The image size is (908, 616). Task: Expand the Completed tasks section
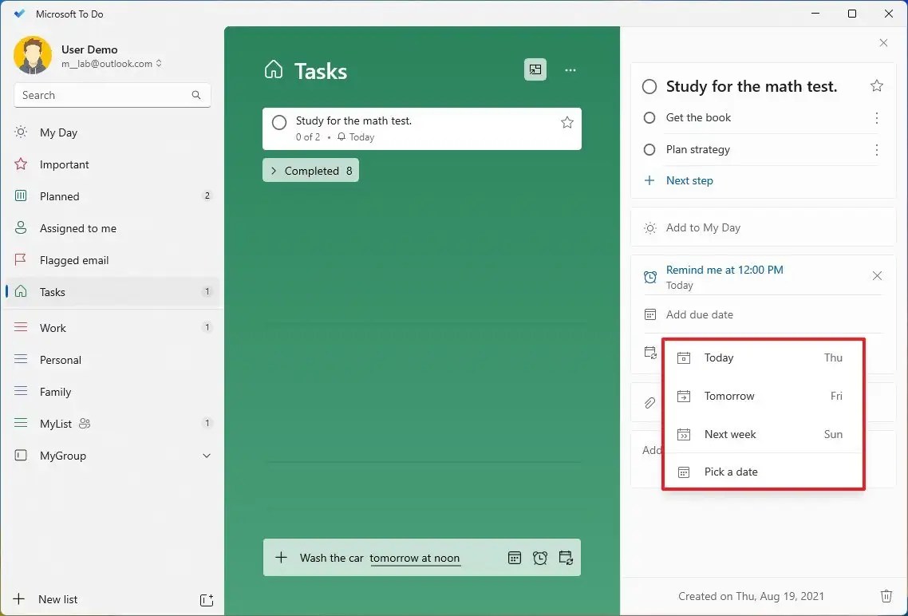click(310, 170)
